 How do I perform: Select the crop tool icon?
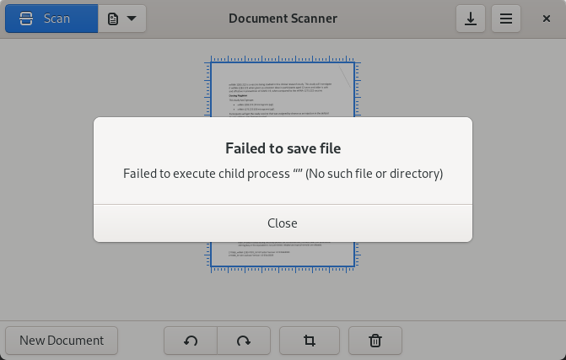pyautogui.click(x=310, y=341)
